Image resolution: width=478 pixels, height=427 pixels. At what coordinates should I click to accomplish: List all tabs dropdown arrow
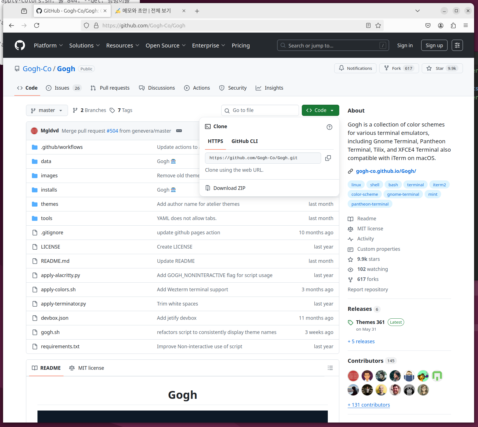(x=418, y=11)
